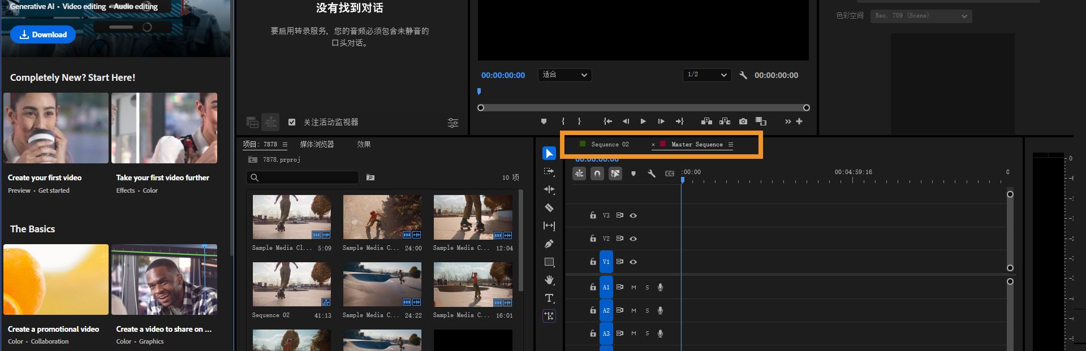This screenshot has height=351, width=1086.
Task: Open Create your first video tutorial
Action: [55, 128]
